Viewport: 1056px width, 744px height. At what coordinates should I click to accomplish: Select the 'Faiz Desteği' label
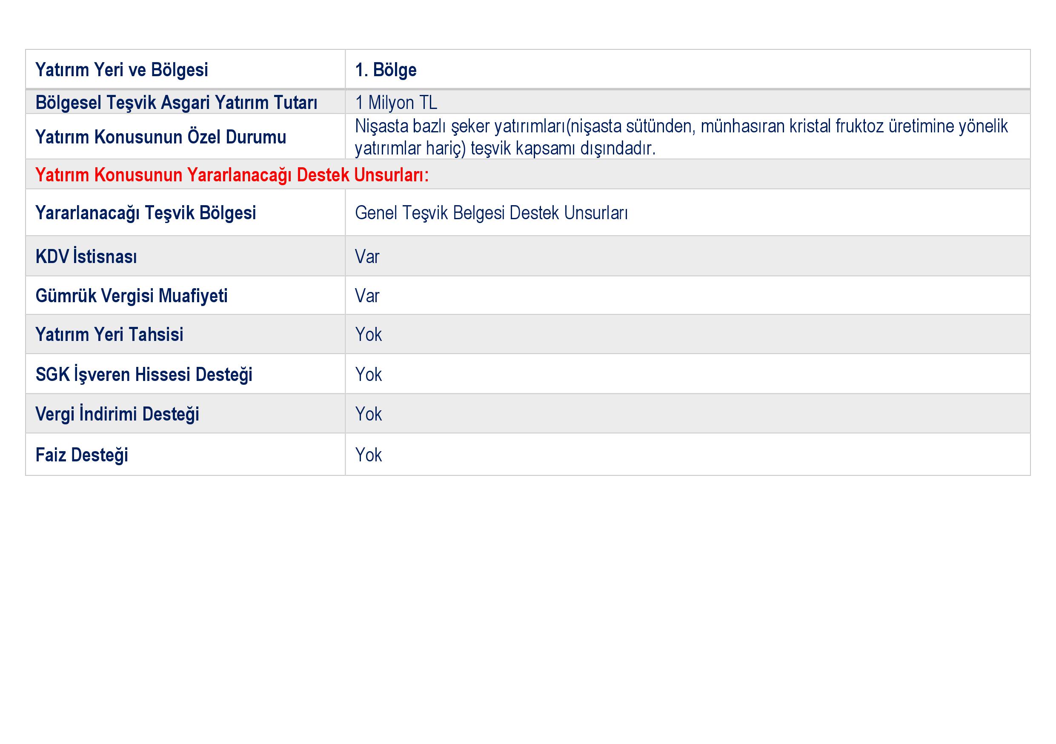(x=82, y=455)
